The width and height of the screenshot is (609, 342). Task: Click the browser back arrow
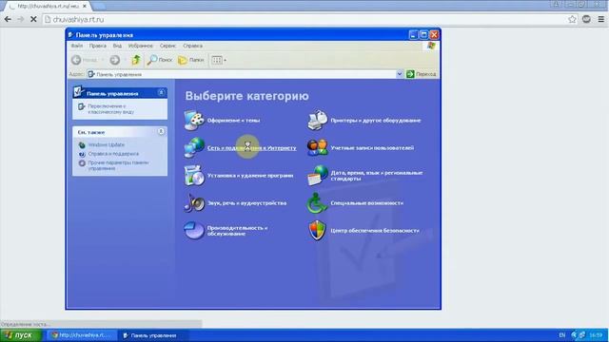8,19
